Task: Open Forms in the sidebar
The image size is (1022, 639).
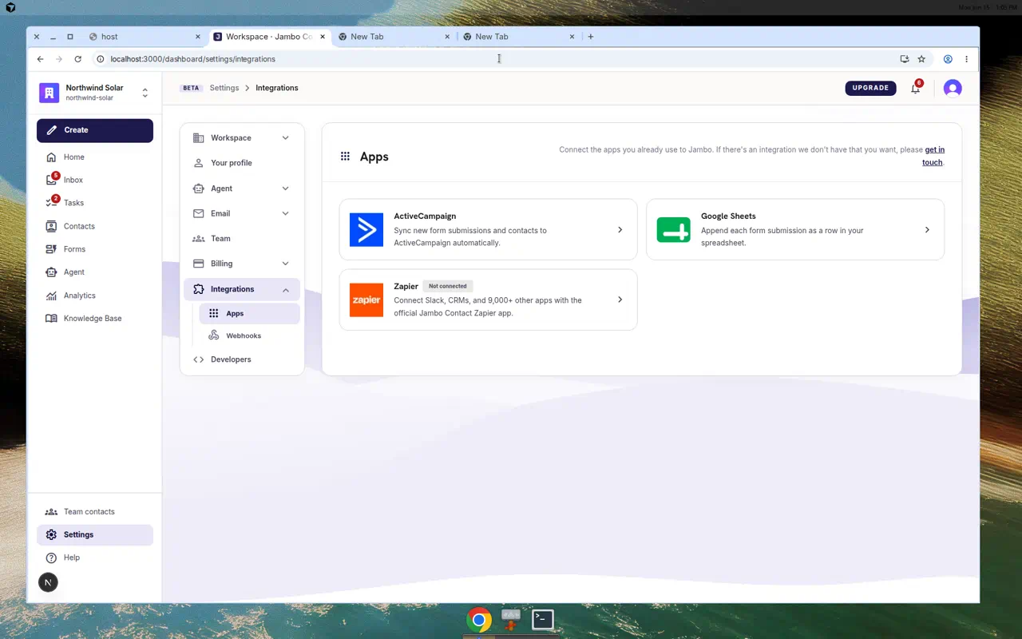Action: coord(94,249)
